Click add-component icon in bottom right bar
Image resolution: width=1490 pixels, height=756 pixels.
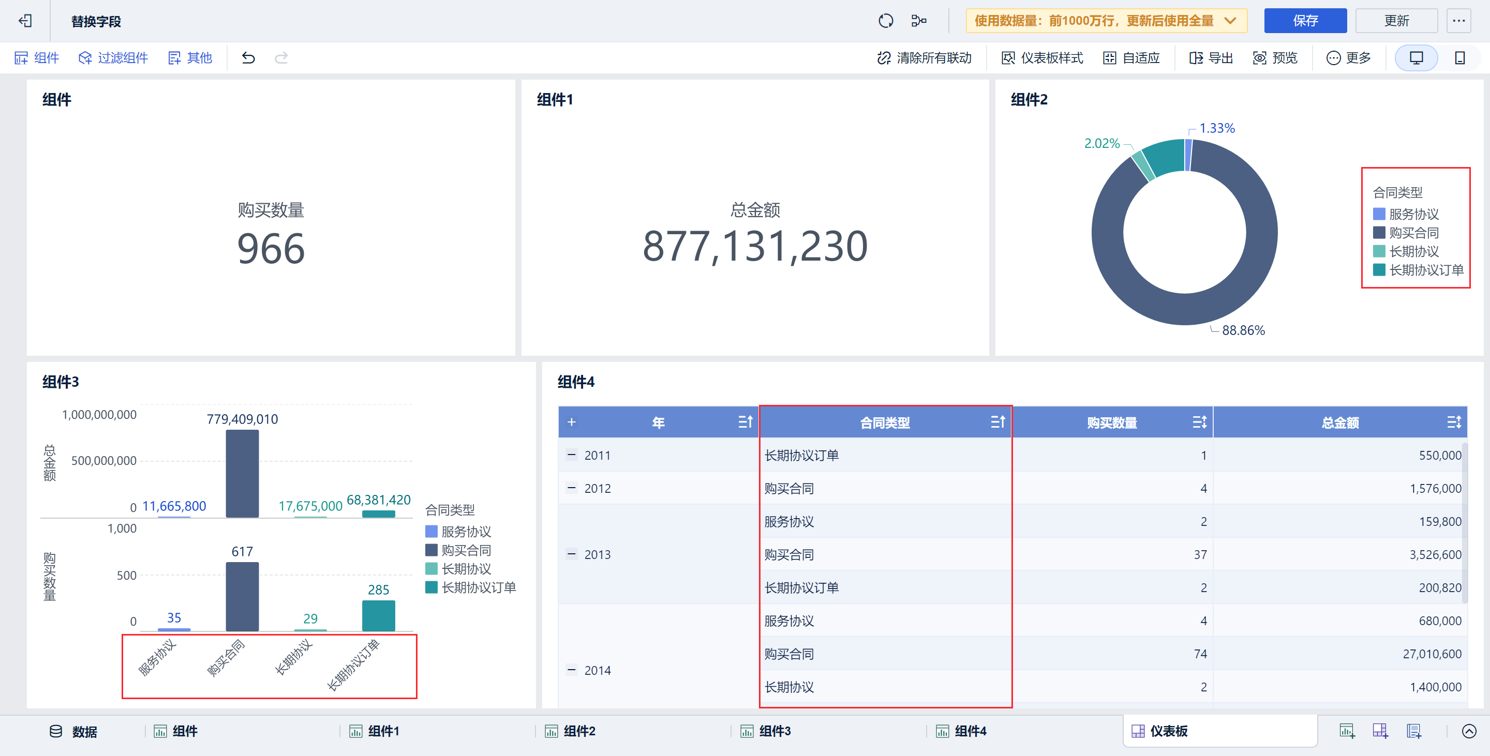[x=1347, y=731]
